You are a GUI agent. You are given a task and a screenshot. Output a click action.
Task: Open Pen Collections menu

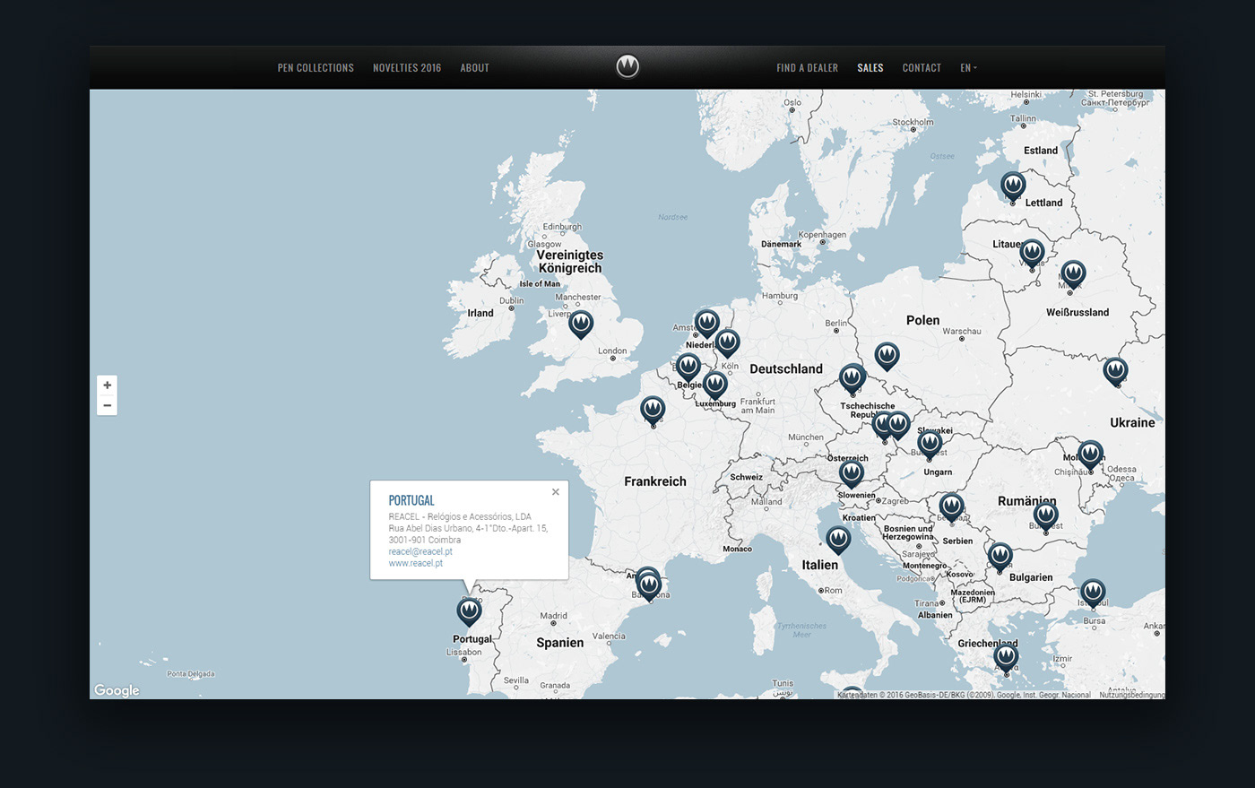click(x=316, y=68)
